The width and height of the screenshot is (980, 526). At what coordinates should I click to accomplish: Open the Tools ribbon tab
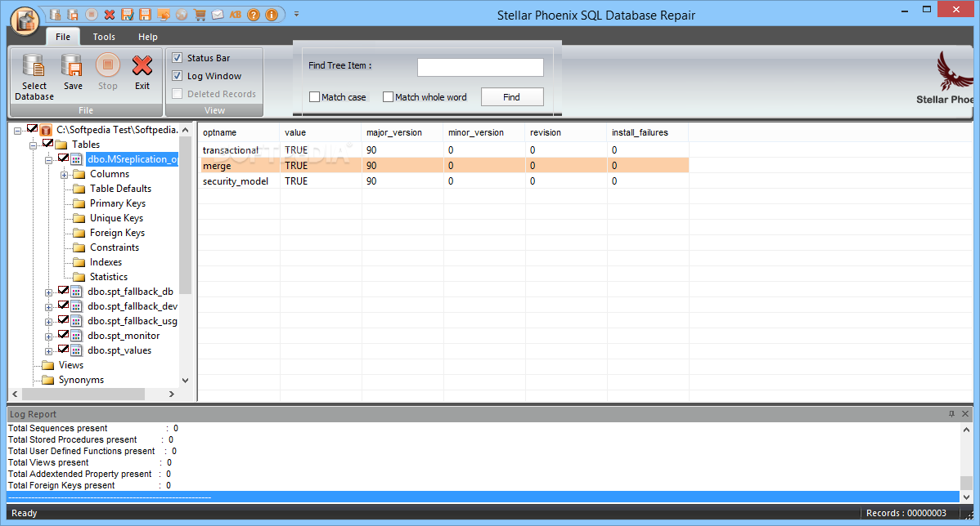pyautogui.click(x=104, y=37)
